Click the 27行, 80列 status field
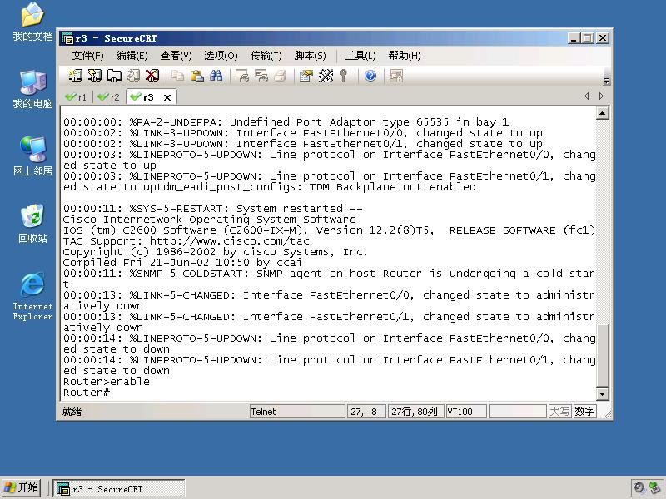The width and height of the screenshot is (666, 499). (415, 412)
